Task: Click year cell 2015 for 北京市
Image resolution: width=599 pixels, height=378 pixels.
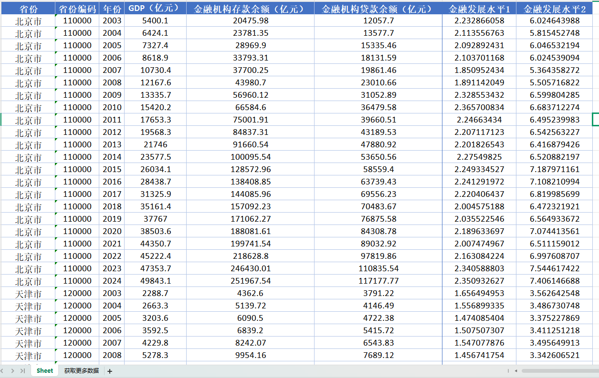Action: [112, 170]
